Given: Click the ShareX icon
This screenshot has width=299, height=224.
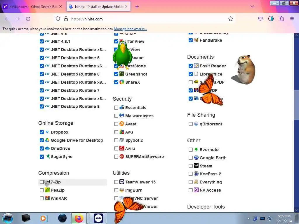Looking at the screenshot, I should (122, 82).
